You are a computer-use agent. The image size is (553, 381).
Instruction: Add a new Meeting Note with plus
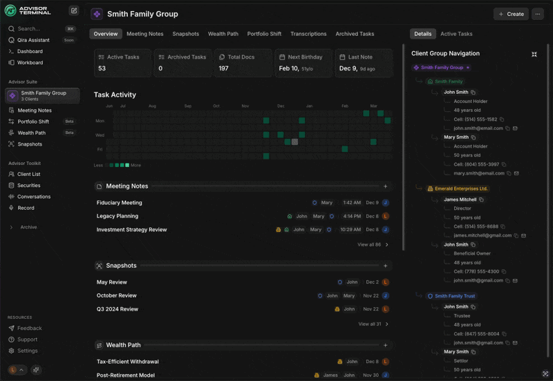click(386, 186)
